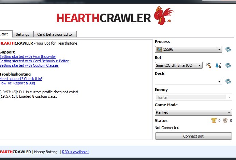236x160 pixels.
Task: Click the blue binary download icon beside Bot
Action: coord(218,65)
